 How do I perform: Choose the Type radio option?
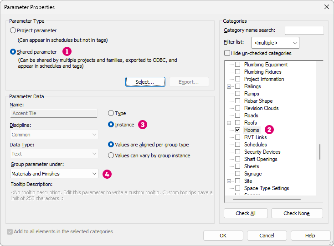(111, 113)
